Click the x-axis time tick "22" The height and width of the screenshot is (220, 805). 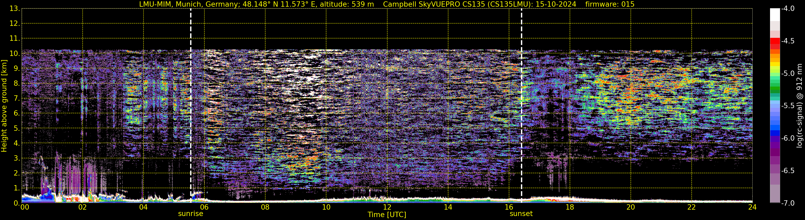pos(692,207)
